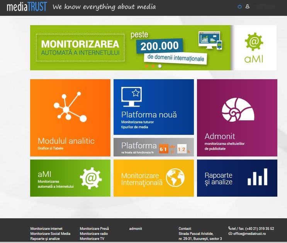Open Monitorizare Social Media footer link
Viewport: 287px width, 243px height.
click(x=50, y=234)
